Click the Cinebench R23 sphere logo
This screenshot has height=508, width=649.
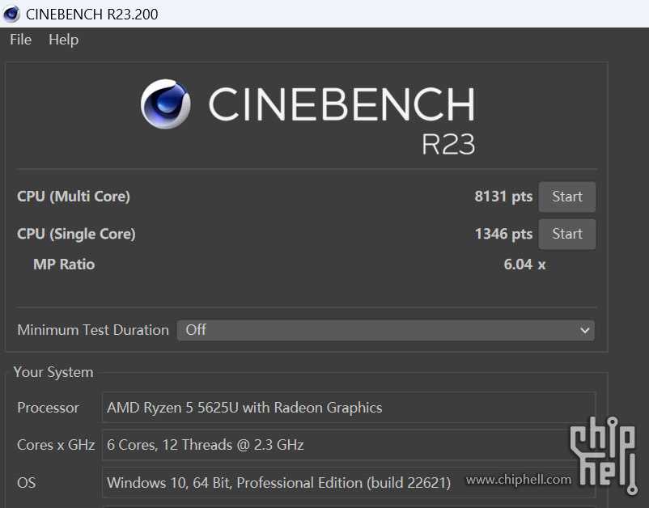pyautogui.click(x=166, y=104)
